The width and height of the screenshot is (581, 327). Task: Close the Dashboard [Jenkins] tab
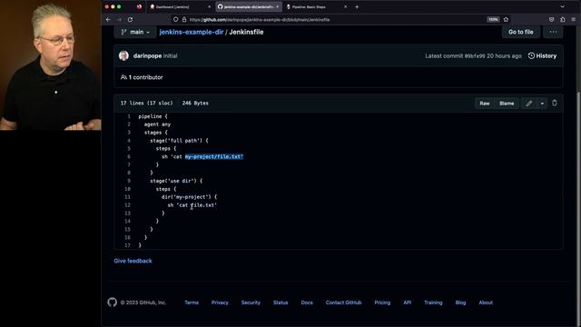pyautogui.click(x=209, y=6)
